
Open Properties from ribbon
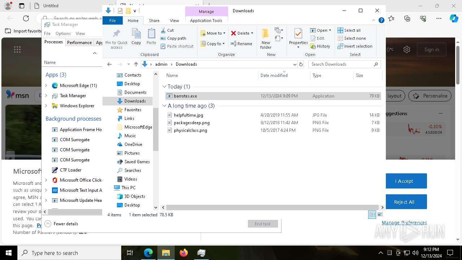click(x=298, y=39)
